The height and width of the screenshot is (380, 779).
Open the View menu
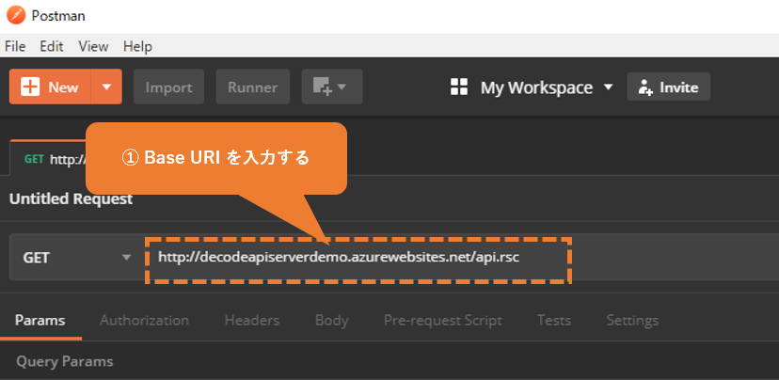coord(93,46)
